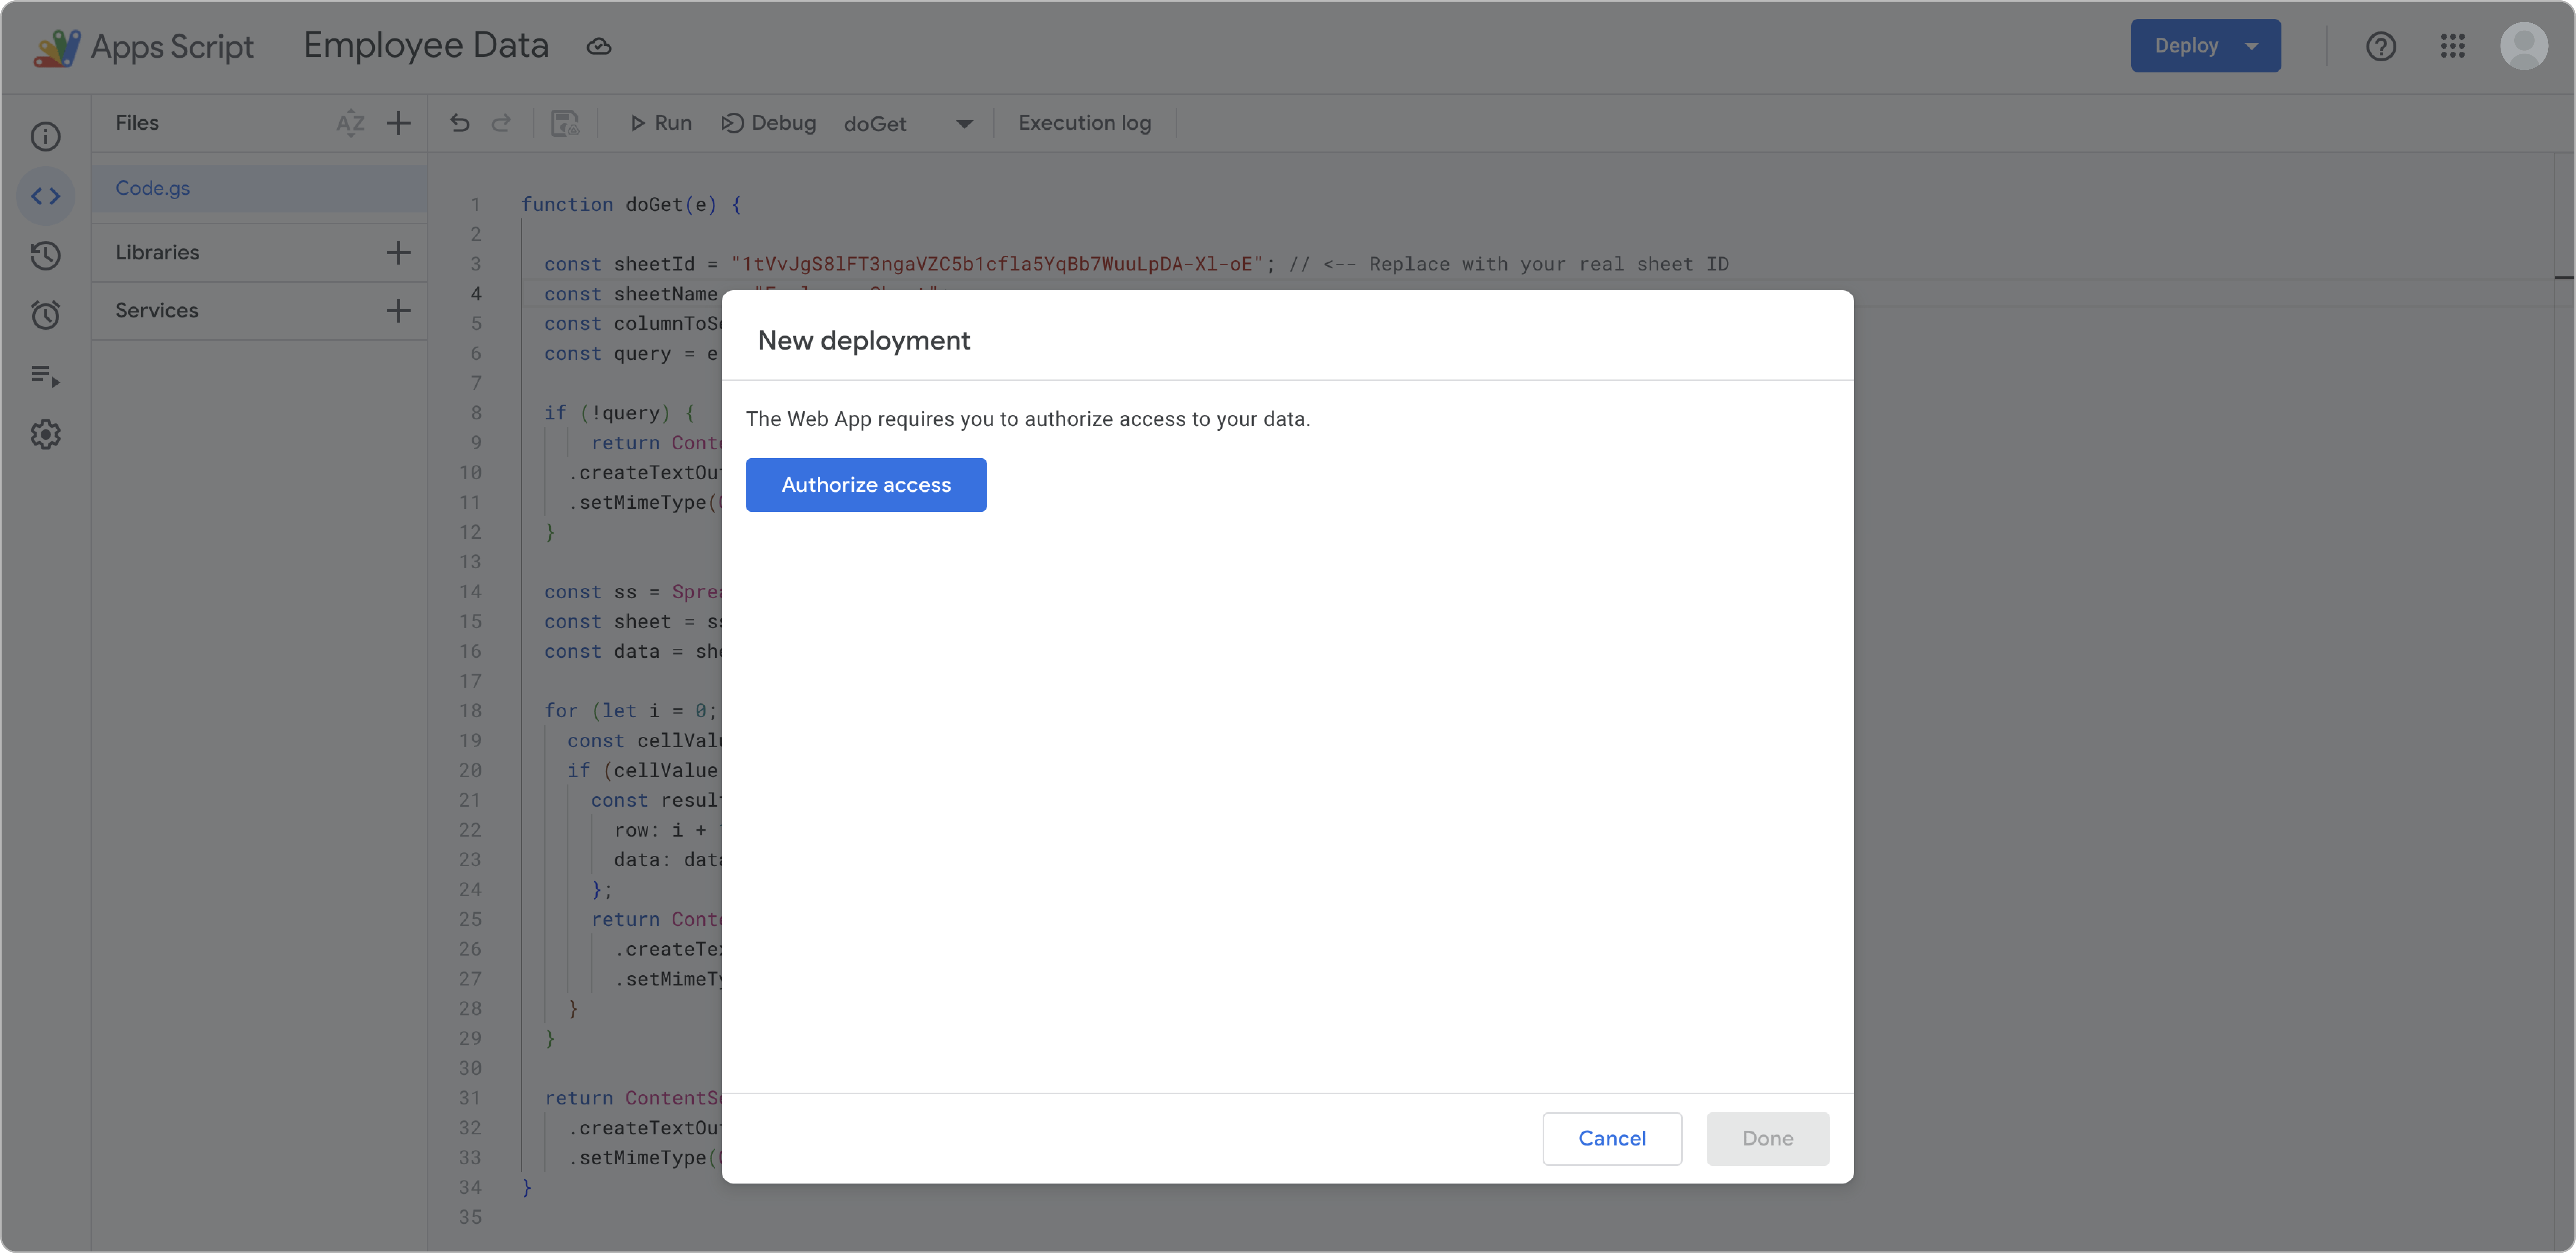Image resolution: width=2576 pixels, height=1253 pixels.
Task: Select the Code.gs file
Action: pyautogui.click(x=153, y=188)
